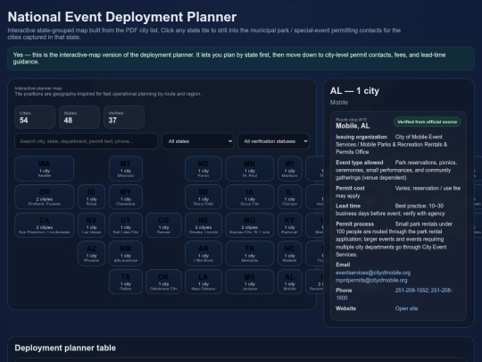482x362 pixels.
Task: Select the TX state tile
Action: (126, 282)
